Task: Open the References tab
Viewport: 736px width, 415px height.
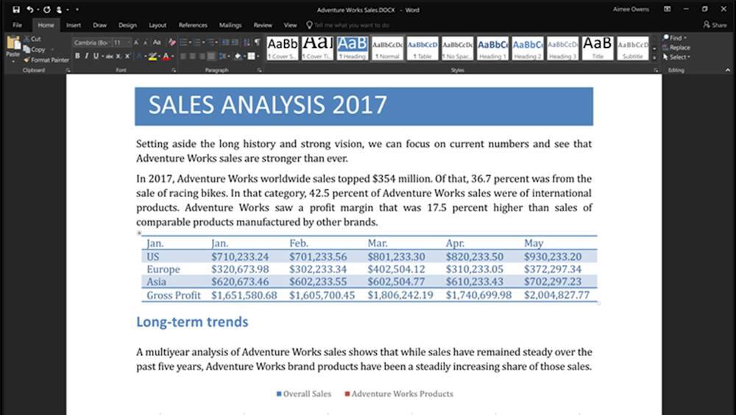Action: [x=193, y=25]
